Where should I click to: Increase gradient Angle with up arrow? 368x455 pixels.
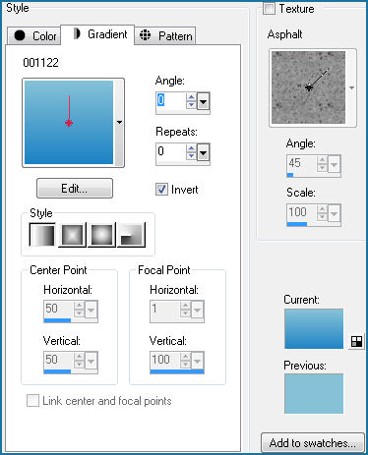pyautogui.click(x=191, y=97)
